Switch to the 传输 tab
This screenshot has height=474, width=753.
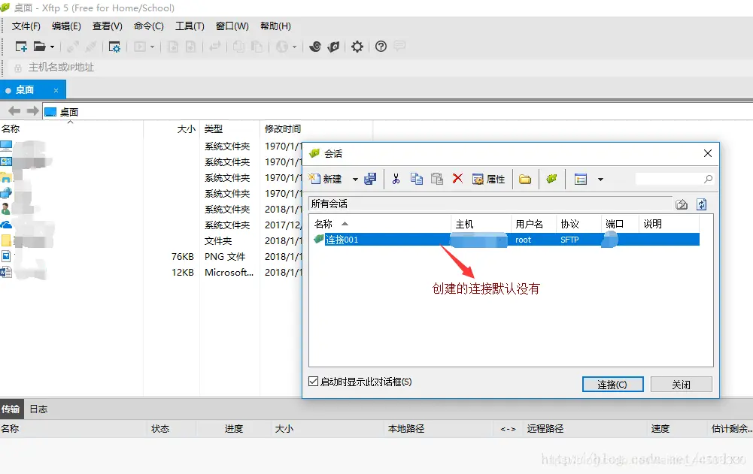(11, 409)
